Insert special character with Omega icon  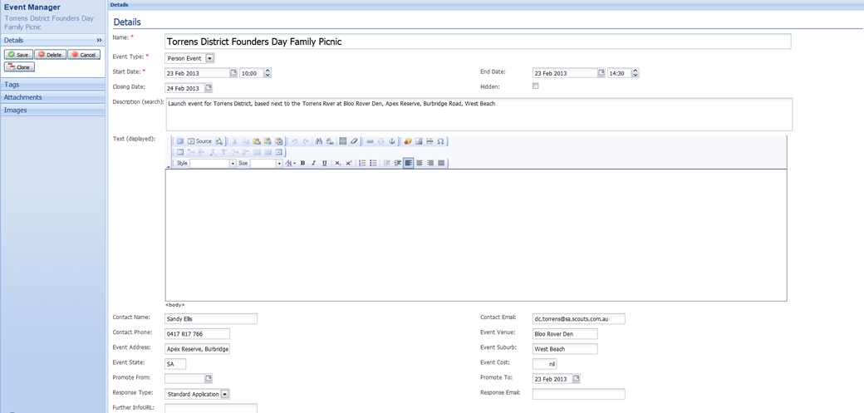(440, 141)
